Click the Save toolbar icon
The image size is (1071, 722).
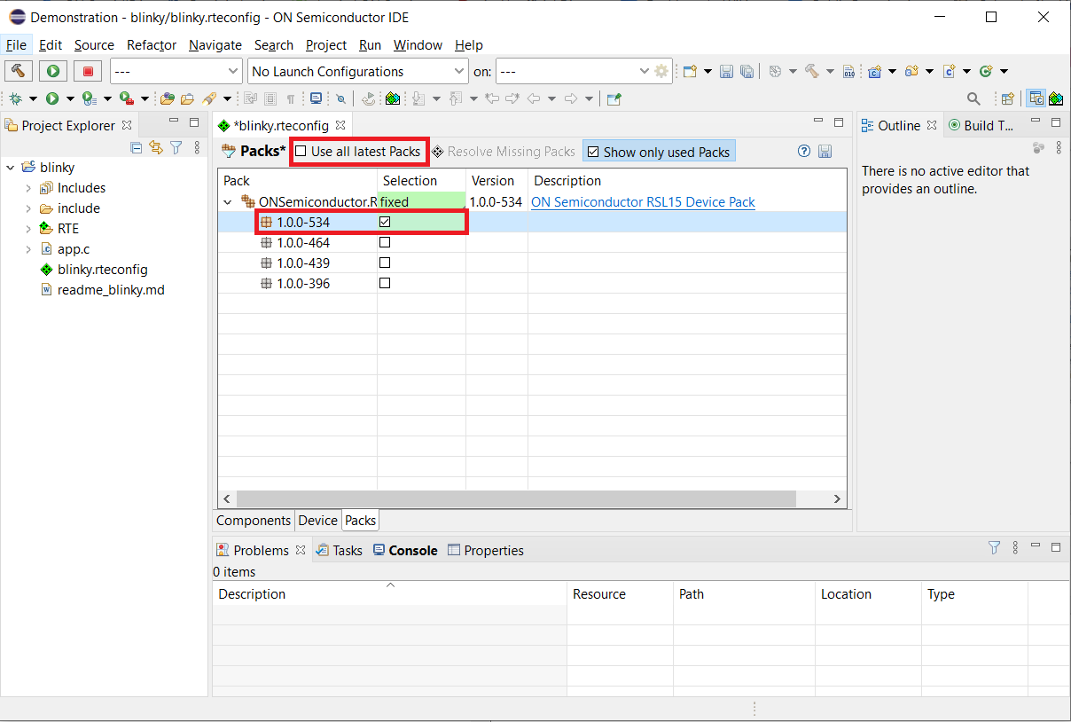[726, 70]
